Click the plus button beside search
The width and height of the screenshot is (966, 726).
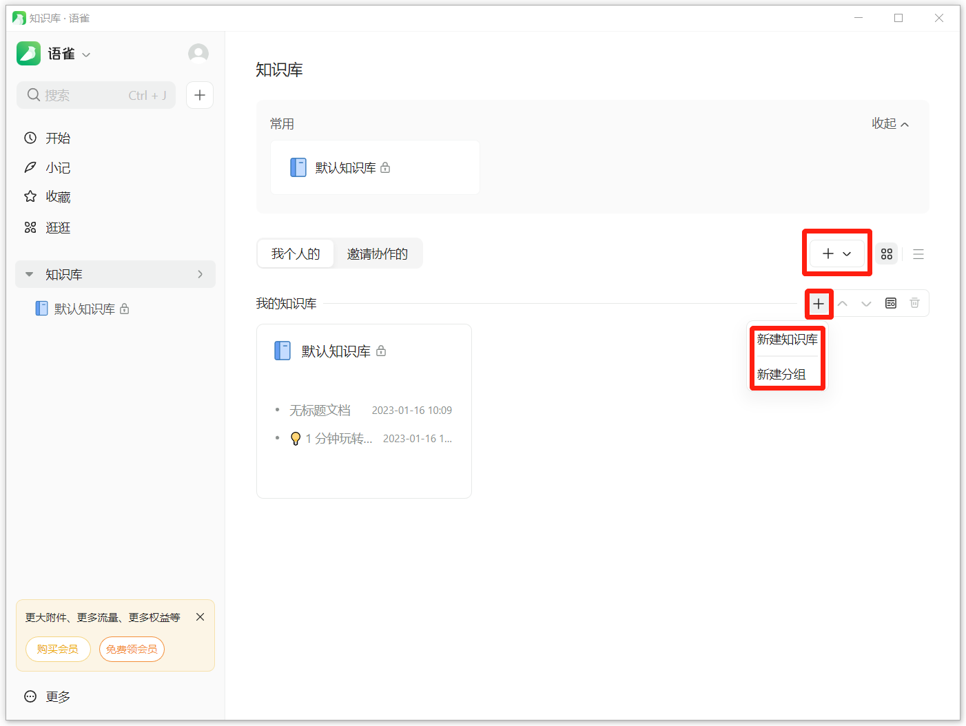pos(200,95)
